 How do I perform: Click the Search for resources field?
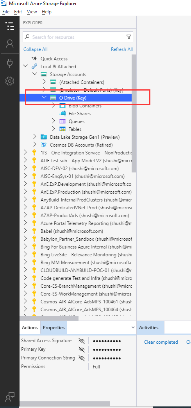pos(78,37)
